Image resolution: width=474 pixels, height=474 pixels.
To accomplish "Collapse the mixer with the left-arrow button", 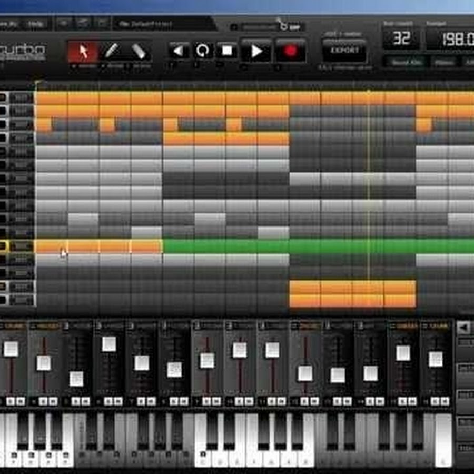I will pyautogui.click(x=463, y=328).
